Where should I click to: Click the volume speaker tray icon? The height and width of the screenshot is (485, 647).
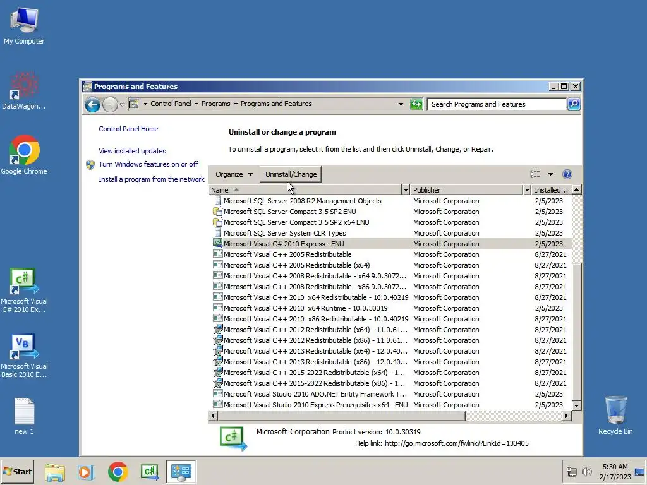click(586, 471)
